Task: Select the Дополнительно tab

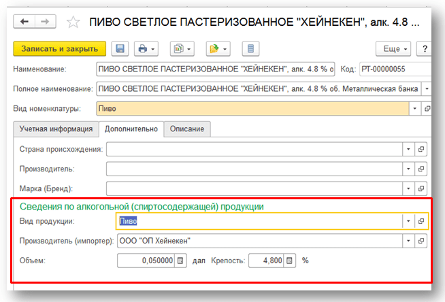Action: (x=131, y=129)
